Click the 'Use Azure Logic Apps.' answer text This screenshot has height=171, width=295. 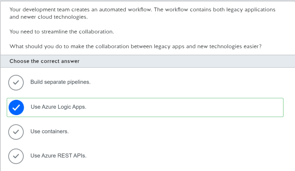(x=58, y=107)
